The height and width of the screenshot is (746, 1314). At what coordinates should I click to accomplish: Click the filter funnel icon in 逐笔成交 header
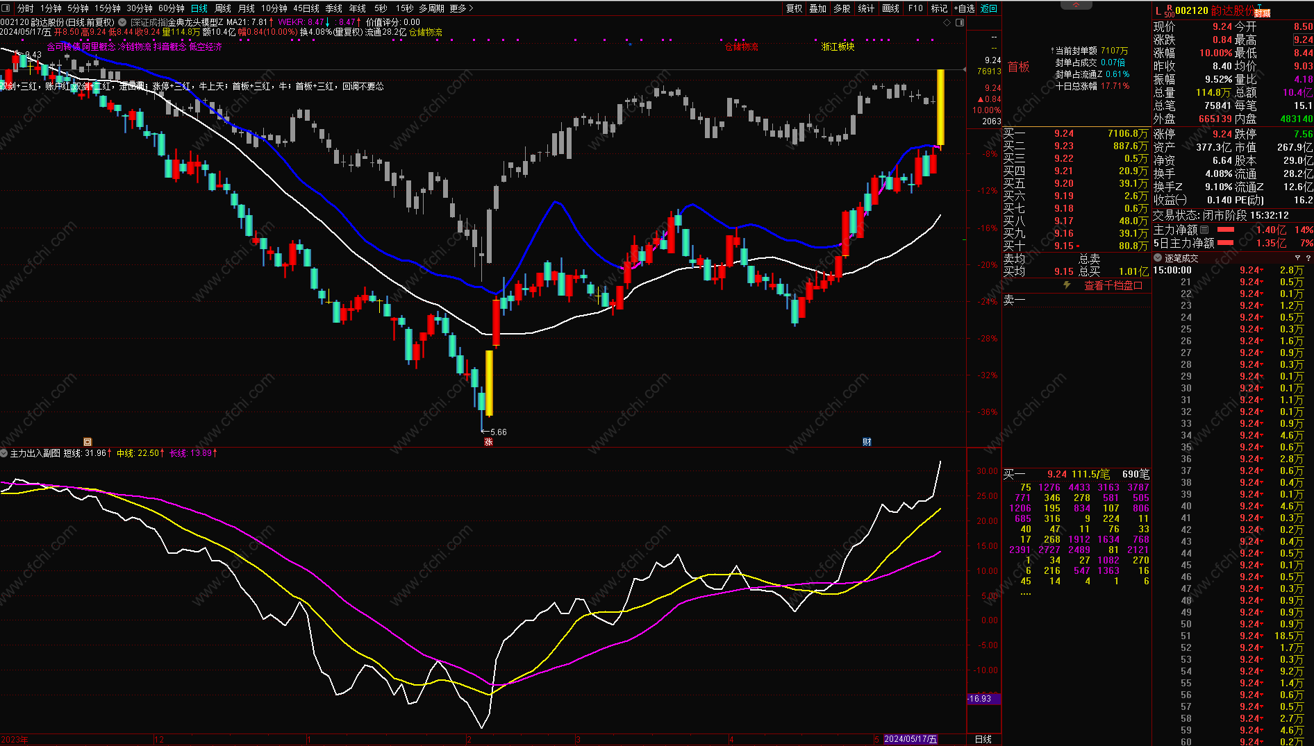[1297, 258]
